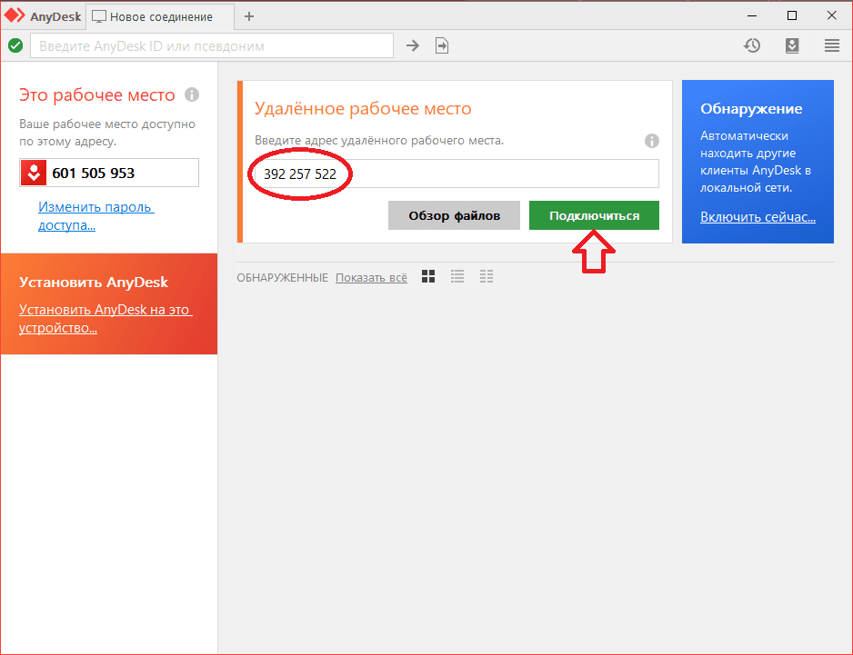Click info icon next to 'Это рабочее место'
This screenshot has height=655, width=853.
click(191, 94)
